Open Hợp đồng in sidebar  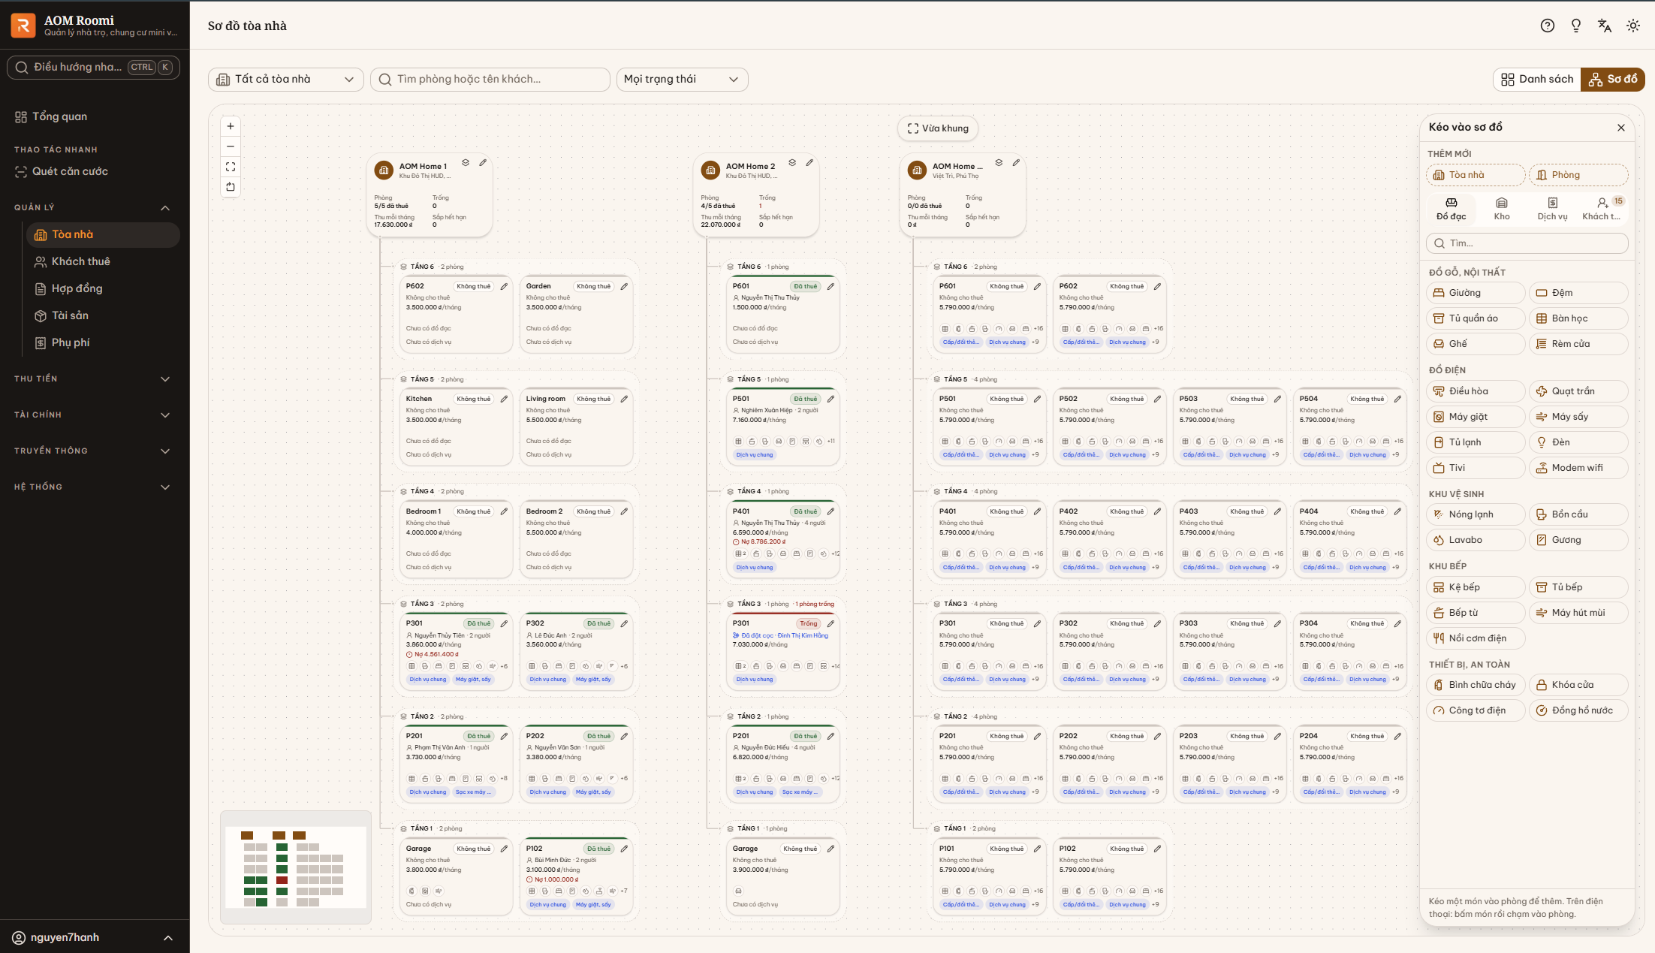(x=103, y=289)
